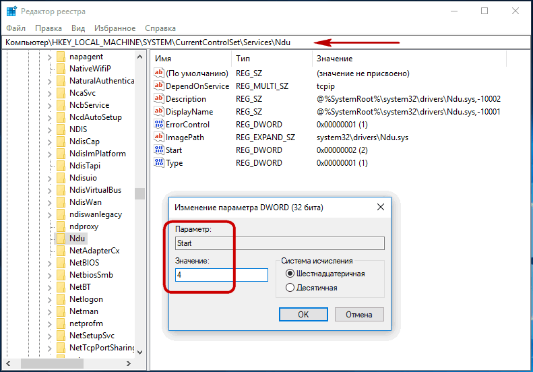Click the DWORD icon of ErrorControl value
533x372 pixels.
point(159,124)
